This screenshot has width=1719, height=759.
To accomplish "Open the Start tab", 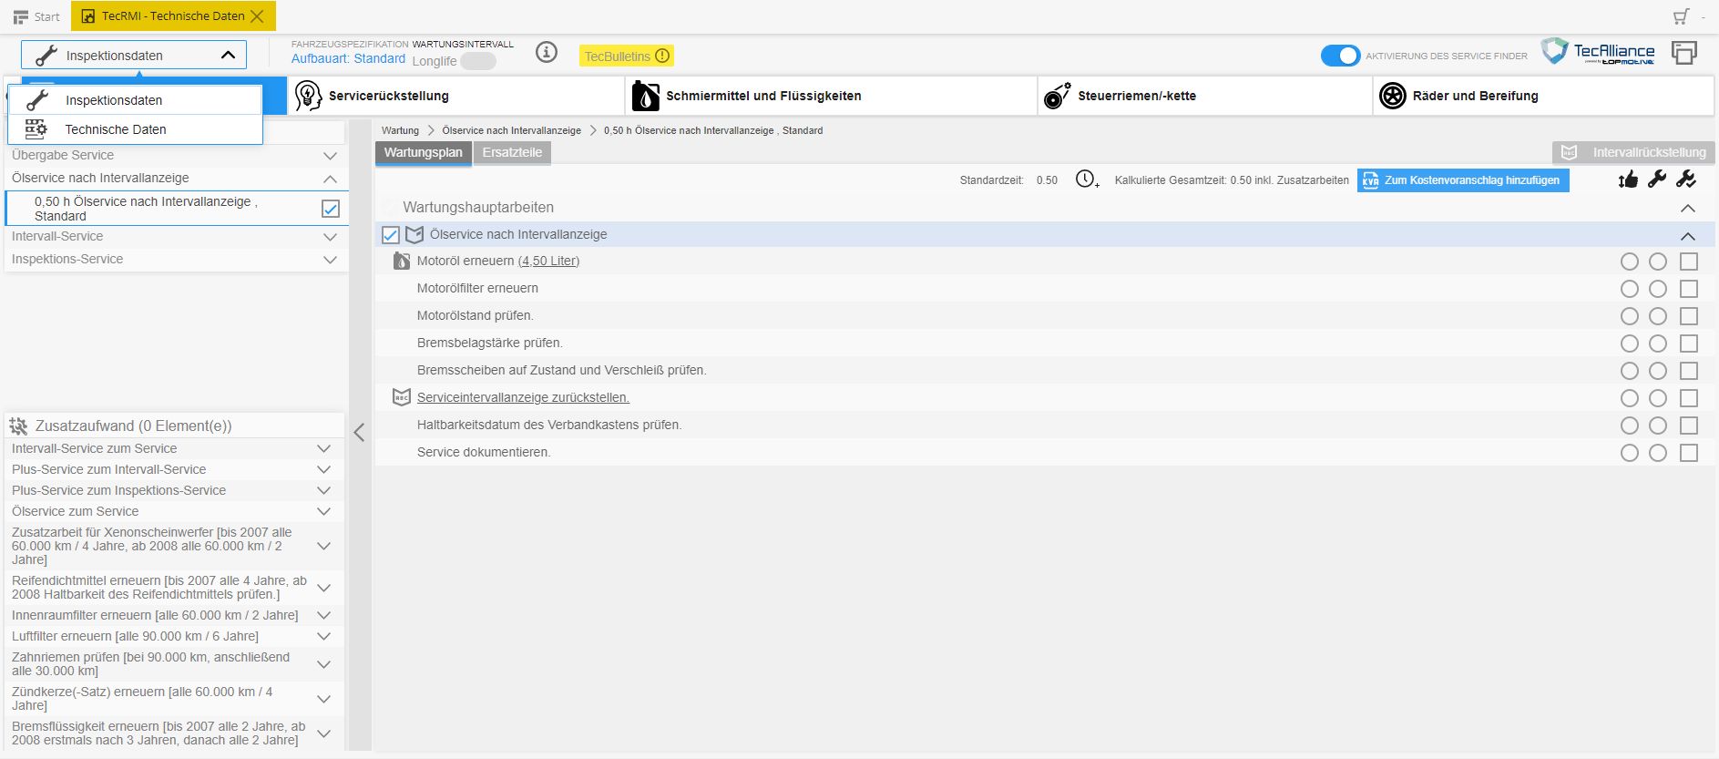I will [36, 16].
